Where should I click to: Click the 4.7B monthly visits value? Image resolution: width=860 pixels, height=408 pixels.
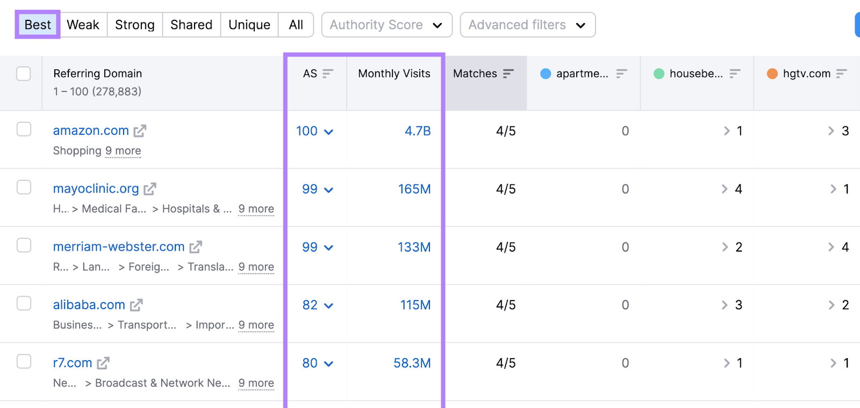pyautogui.click(x=418, y=131)
